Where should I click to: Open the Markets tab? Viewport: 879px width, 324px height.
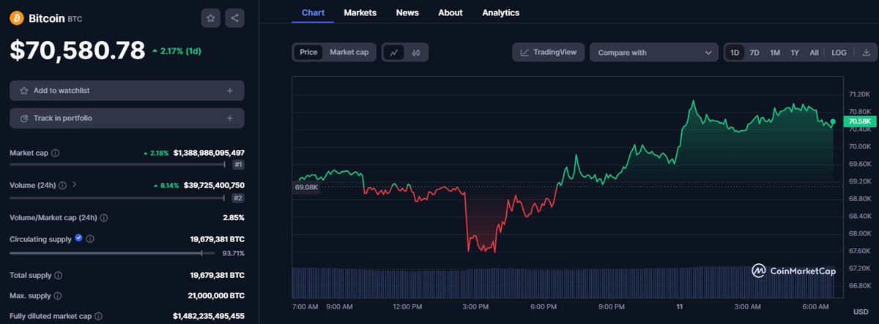(360, 12)
